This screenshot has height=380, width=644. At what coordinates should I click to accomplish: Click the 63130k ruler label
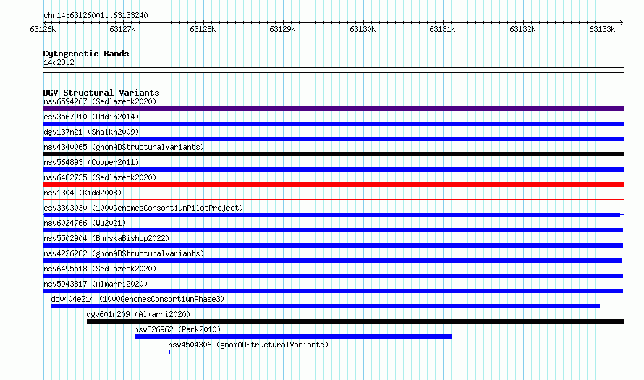[x=363, y=29]
